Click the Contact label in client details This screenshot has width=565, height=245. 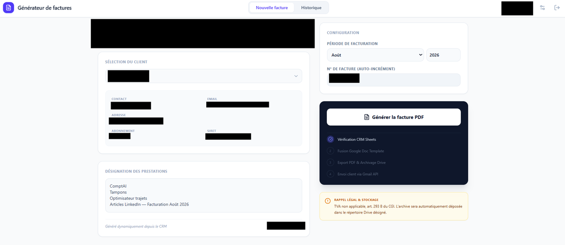119,99
